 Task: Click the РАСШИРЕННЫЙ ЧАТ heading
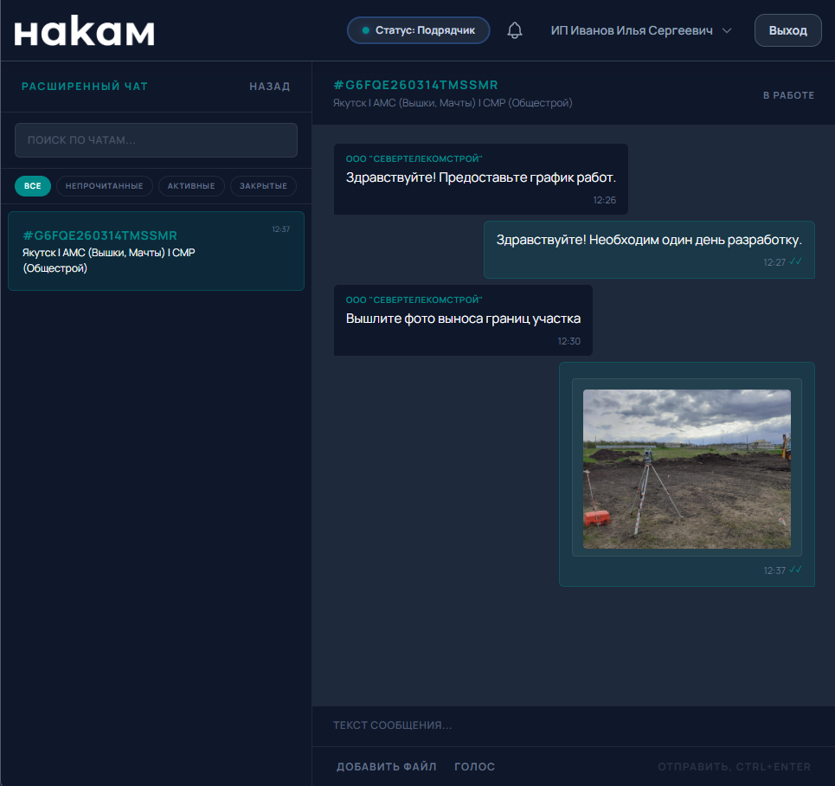click(x=85, y=87)
